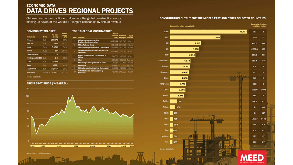
Task: Select the UAE bar showing 11,990
Action: pyautogui.click(x=195, y=38)
